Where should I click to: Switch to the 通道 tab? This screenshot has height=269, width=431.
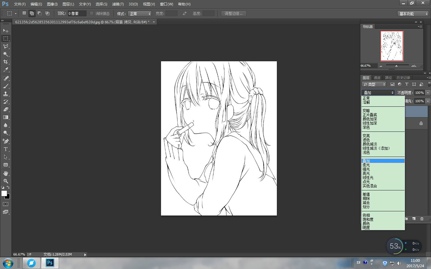377,78
